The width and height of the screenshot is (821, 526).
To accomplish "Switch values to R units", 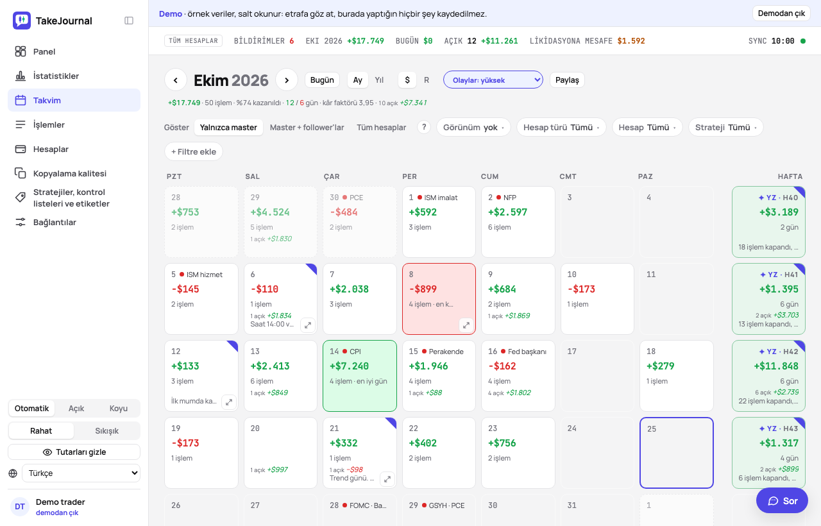I will (x=427, y=80).
